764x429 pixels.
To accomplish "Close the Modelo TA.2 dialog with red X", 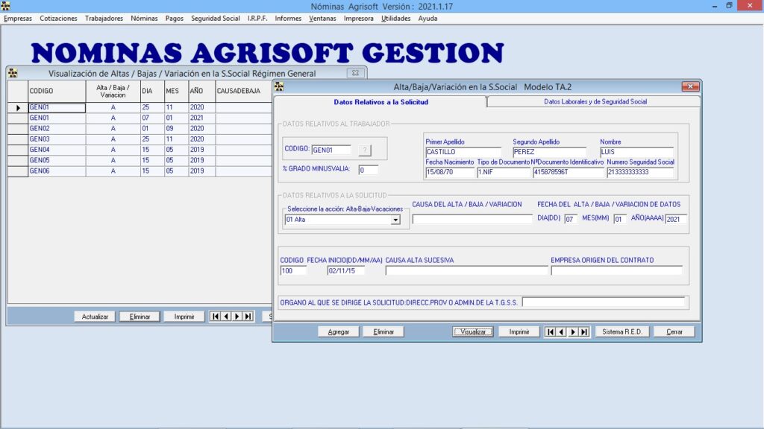I will point(690,86).
